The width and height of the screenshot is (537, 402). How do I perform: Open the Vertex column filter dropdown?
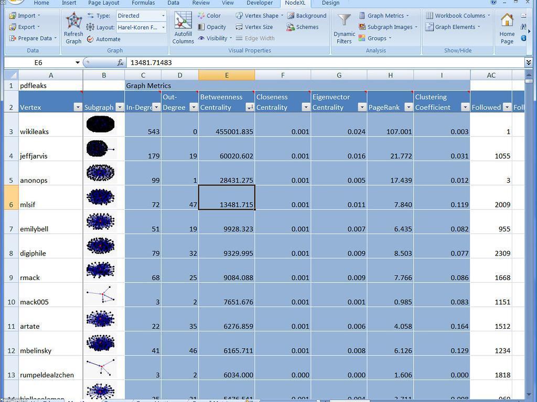pos(78,107)
